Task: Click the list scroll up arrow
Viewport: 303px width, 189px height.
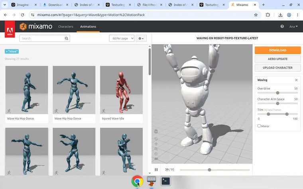Action: pos(150,46)
